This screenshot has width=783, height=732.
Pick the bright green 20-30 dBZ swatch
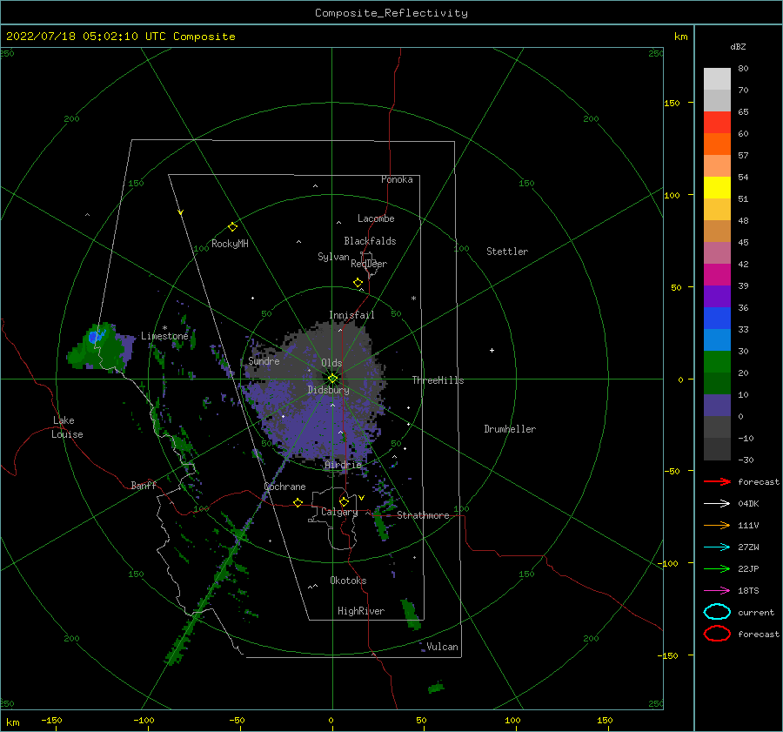pos(717,362)
